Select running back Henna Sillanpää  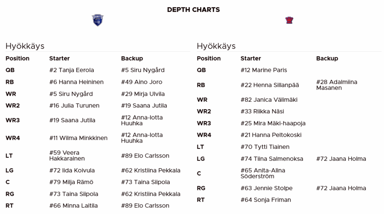click(x=270, y=85)
